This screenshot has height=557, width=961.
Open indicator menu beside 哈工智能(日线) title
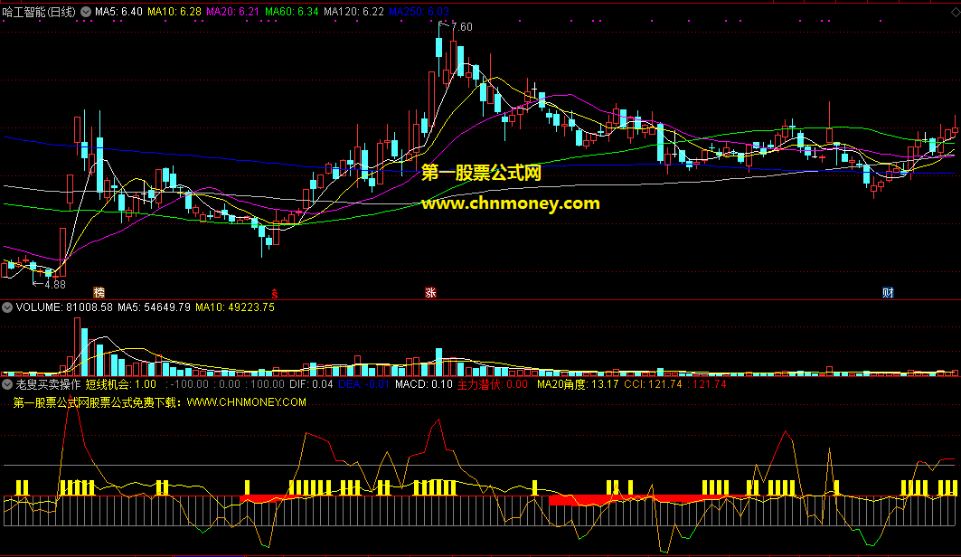(x=86, y=12)
